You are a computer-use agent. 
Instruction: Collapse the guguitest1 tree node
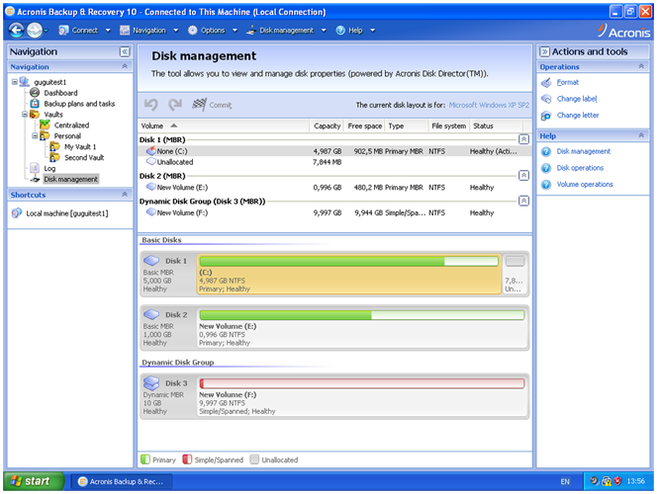tap(15, 82)
